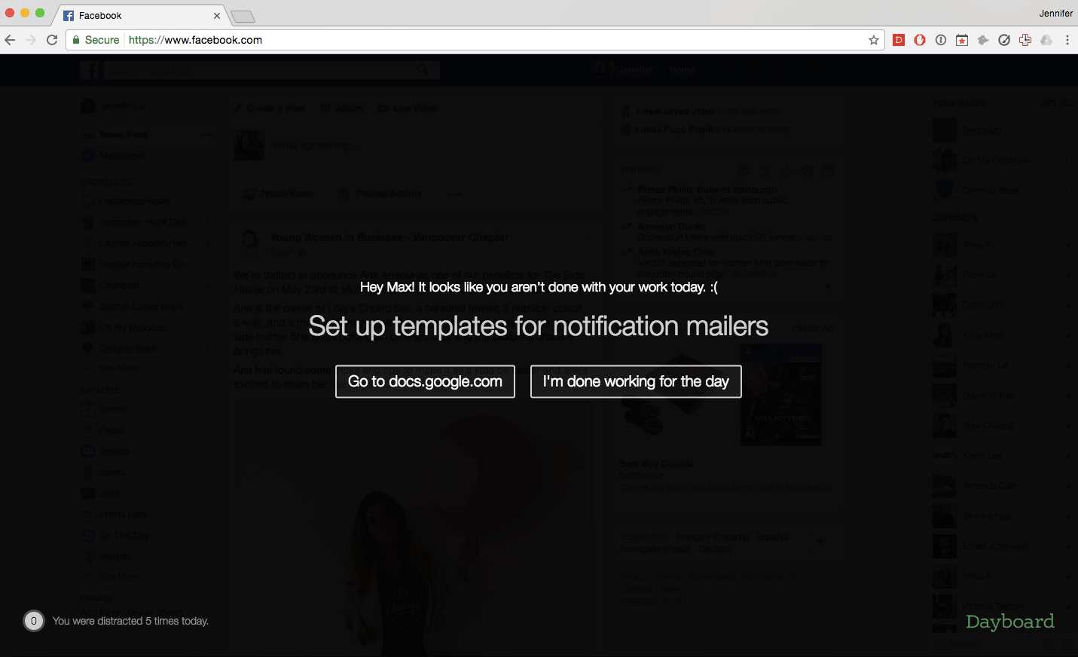This screenshot has height=657, width=1078.
Task: Open the Google Drive extension icon
Action: coord(1046,39)
